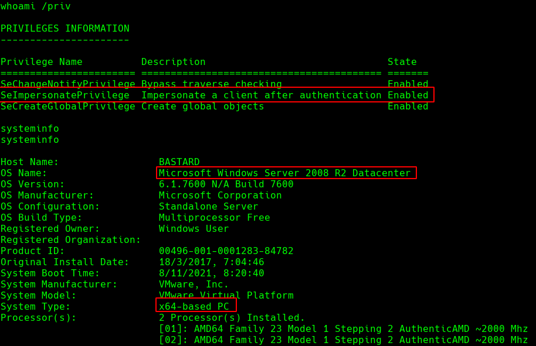This screenshot has width=536, height=346.
Task: Click the "x64-based PC" system type
Action: tap(194, 307)
